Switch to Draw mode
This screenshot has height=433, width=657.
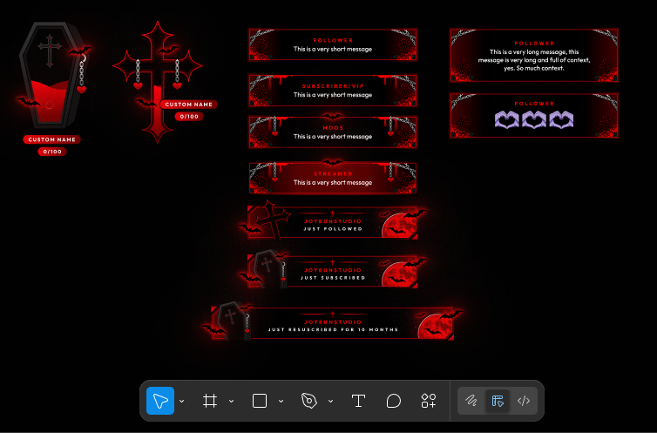(x=471, y=401)
